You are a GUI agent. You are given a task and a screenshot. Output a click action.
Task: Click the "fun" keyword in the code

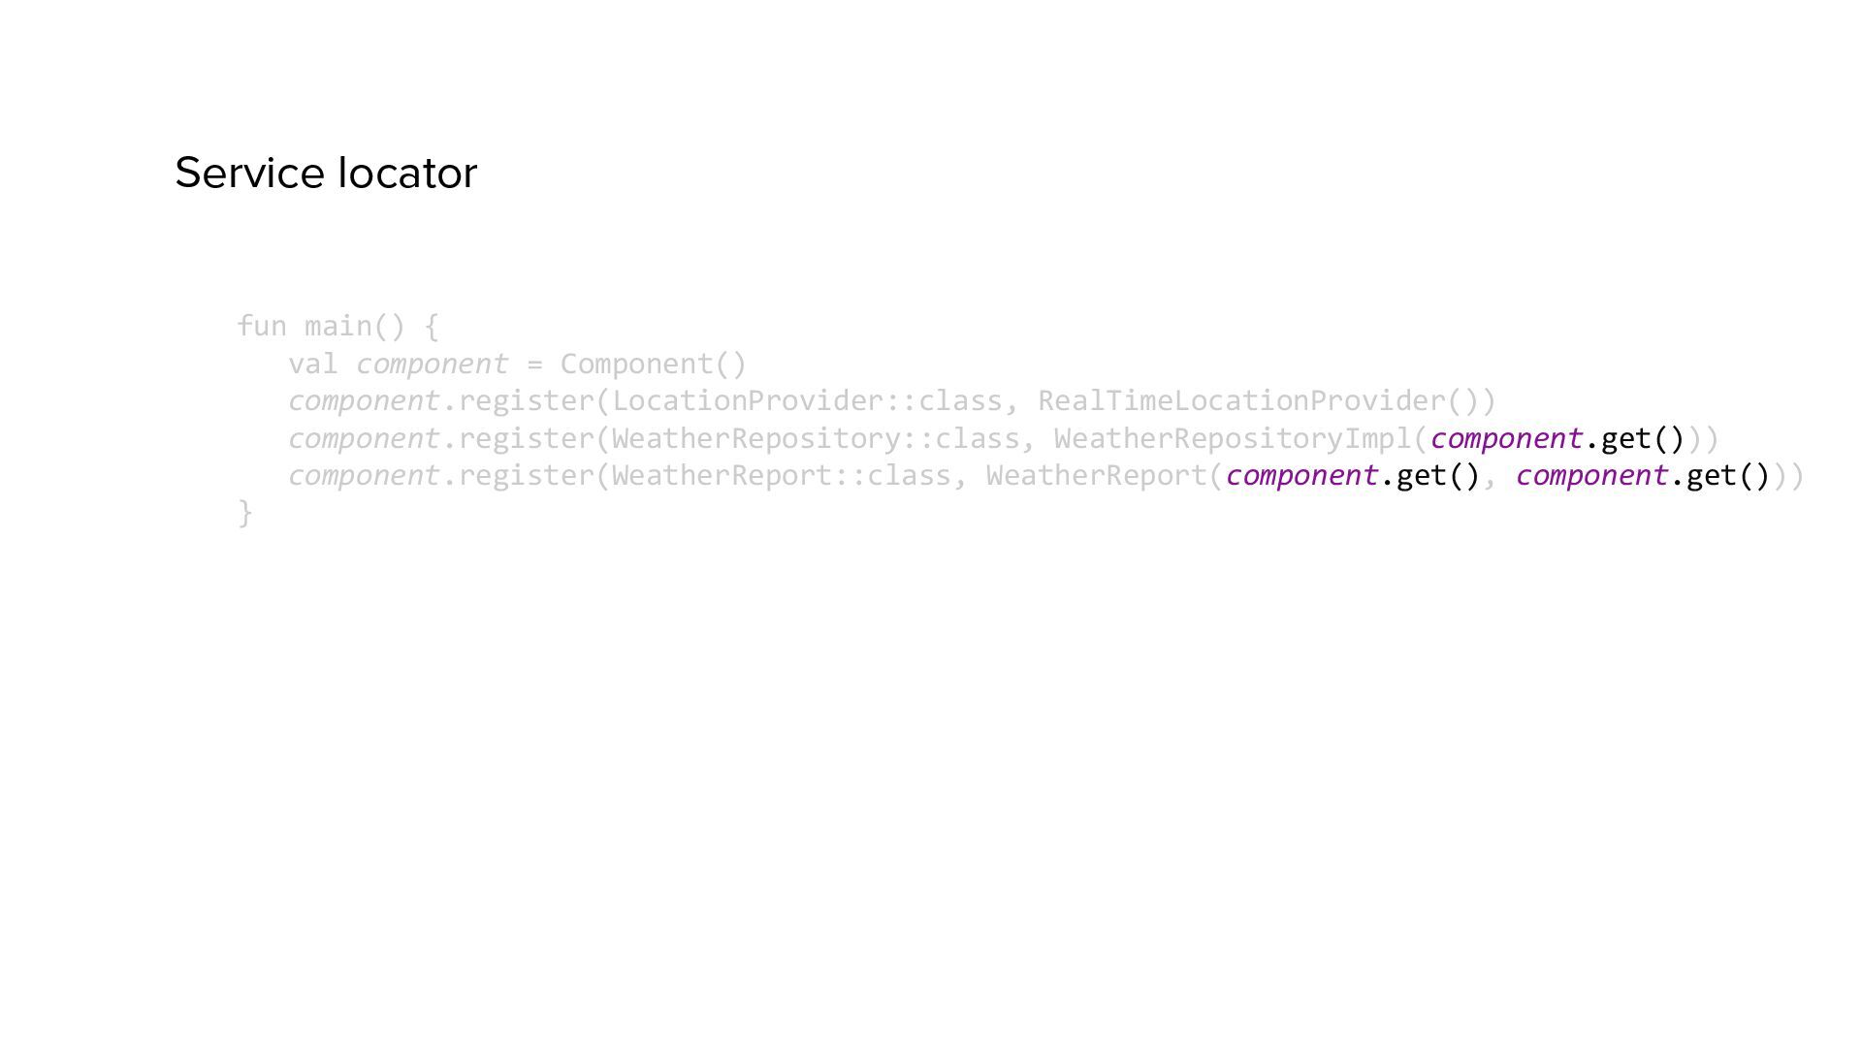[x=262, y=327]
